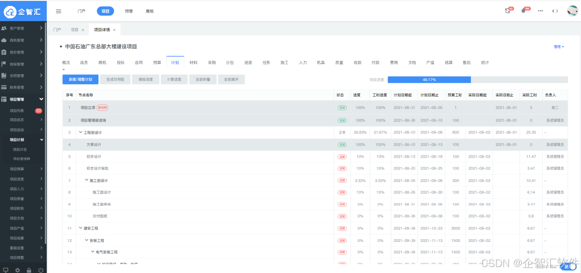The image size is (581, 273).
Task: Click the 新建/调整计划 button
Action: pyautogui.click(x=81, y=79)
